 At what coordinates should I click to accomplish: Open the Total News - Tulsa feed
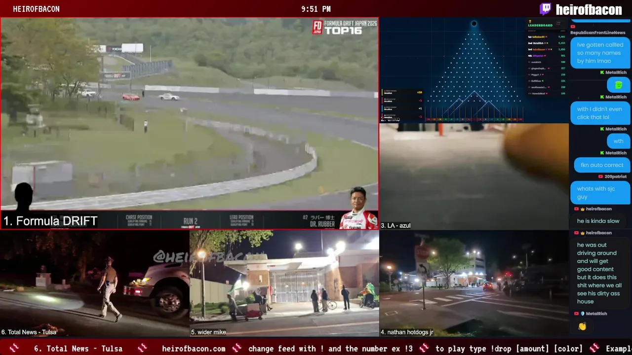(95, 284)
